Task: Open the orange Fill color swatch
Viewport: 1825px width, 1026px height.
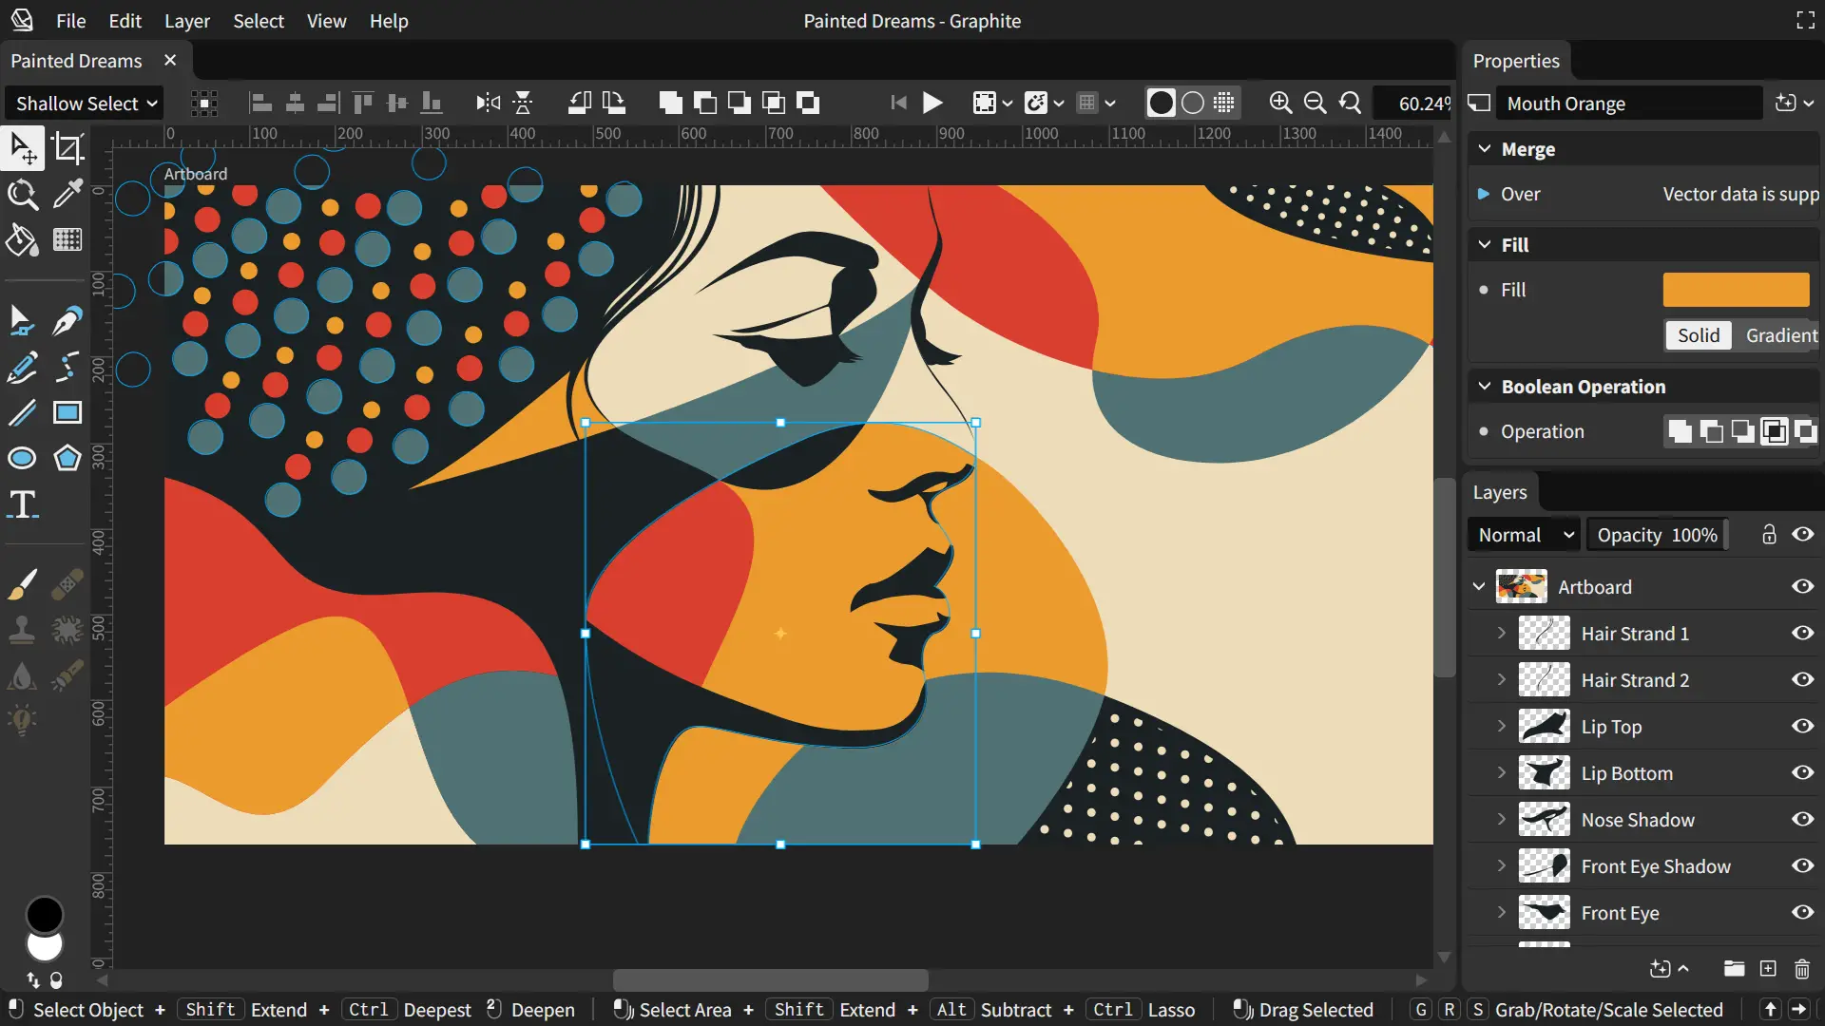Action: (x=1736, y=290)
